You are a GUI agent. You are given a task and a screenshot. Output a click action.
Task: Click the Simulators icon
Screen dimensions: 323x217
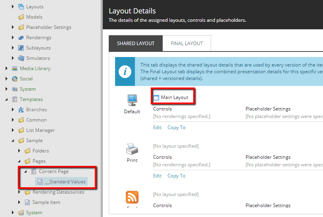(21, 58)
